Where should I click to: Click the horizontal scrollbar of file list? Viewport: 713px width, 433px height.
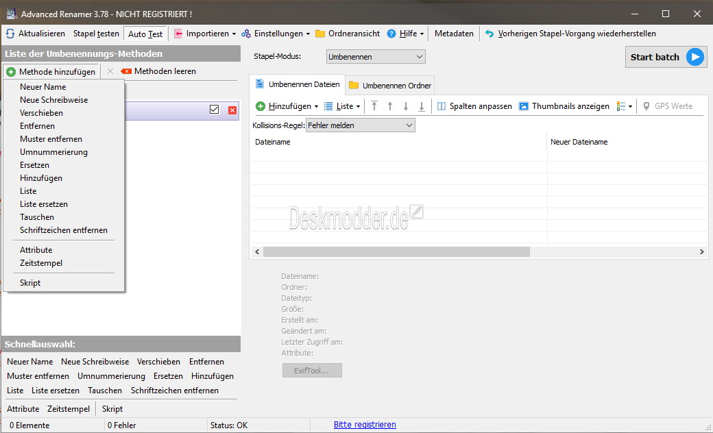(x=396, y=252)
